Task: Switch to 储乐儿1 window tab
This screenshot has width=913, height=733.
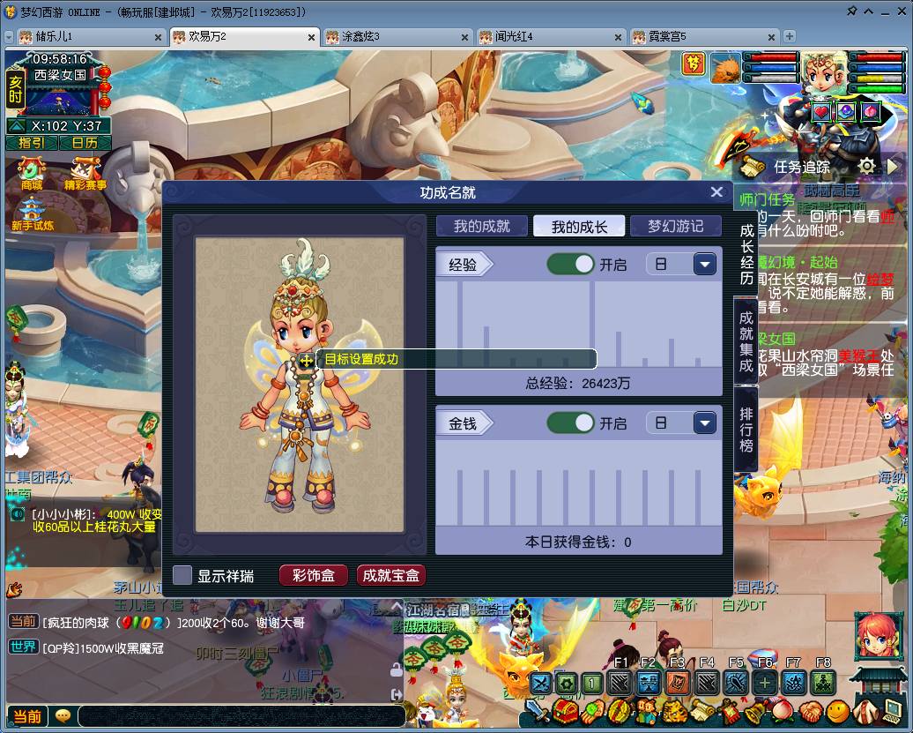Action: coord(91,37)
